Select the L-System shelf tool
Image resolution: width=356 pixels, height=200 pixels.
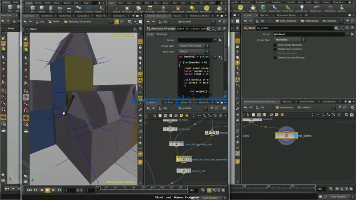click(x=89, y=9)
